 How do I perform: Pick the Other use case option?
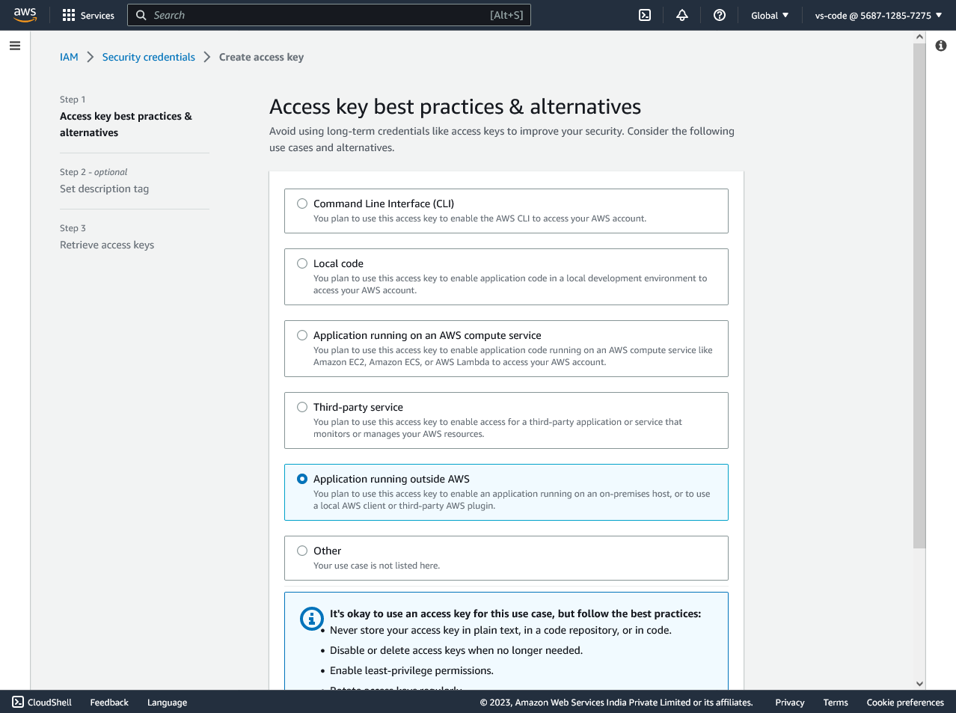click(302, 551)
